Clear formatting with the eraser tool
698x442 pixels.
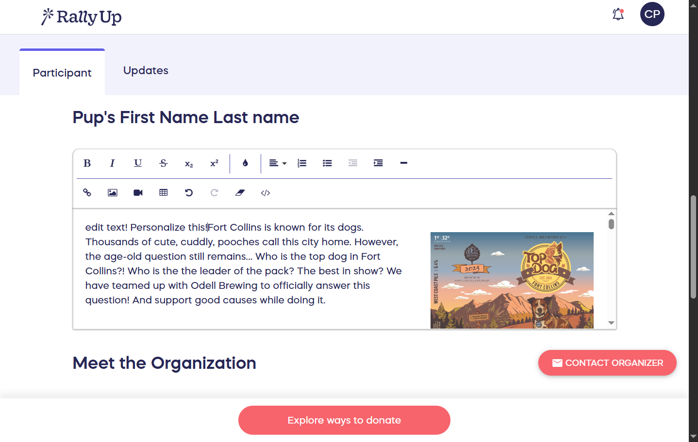coord(240,193)
